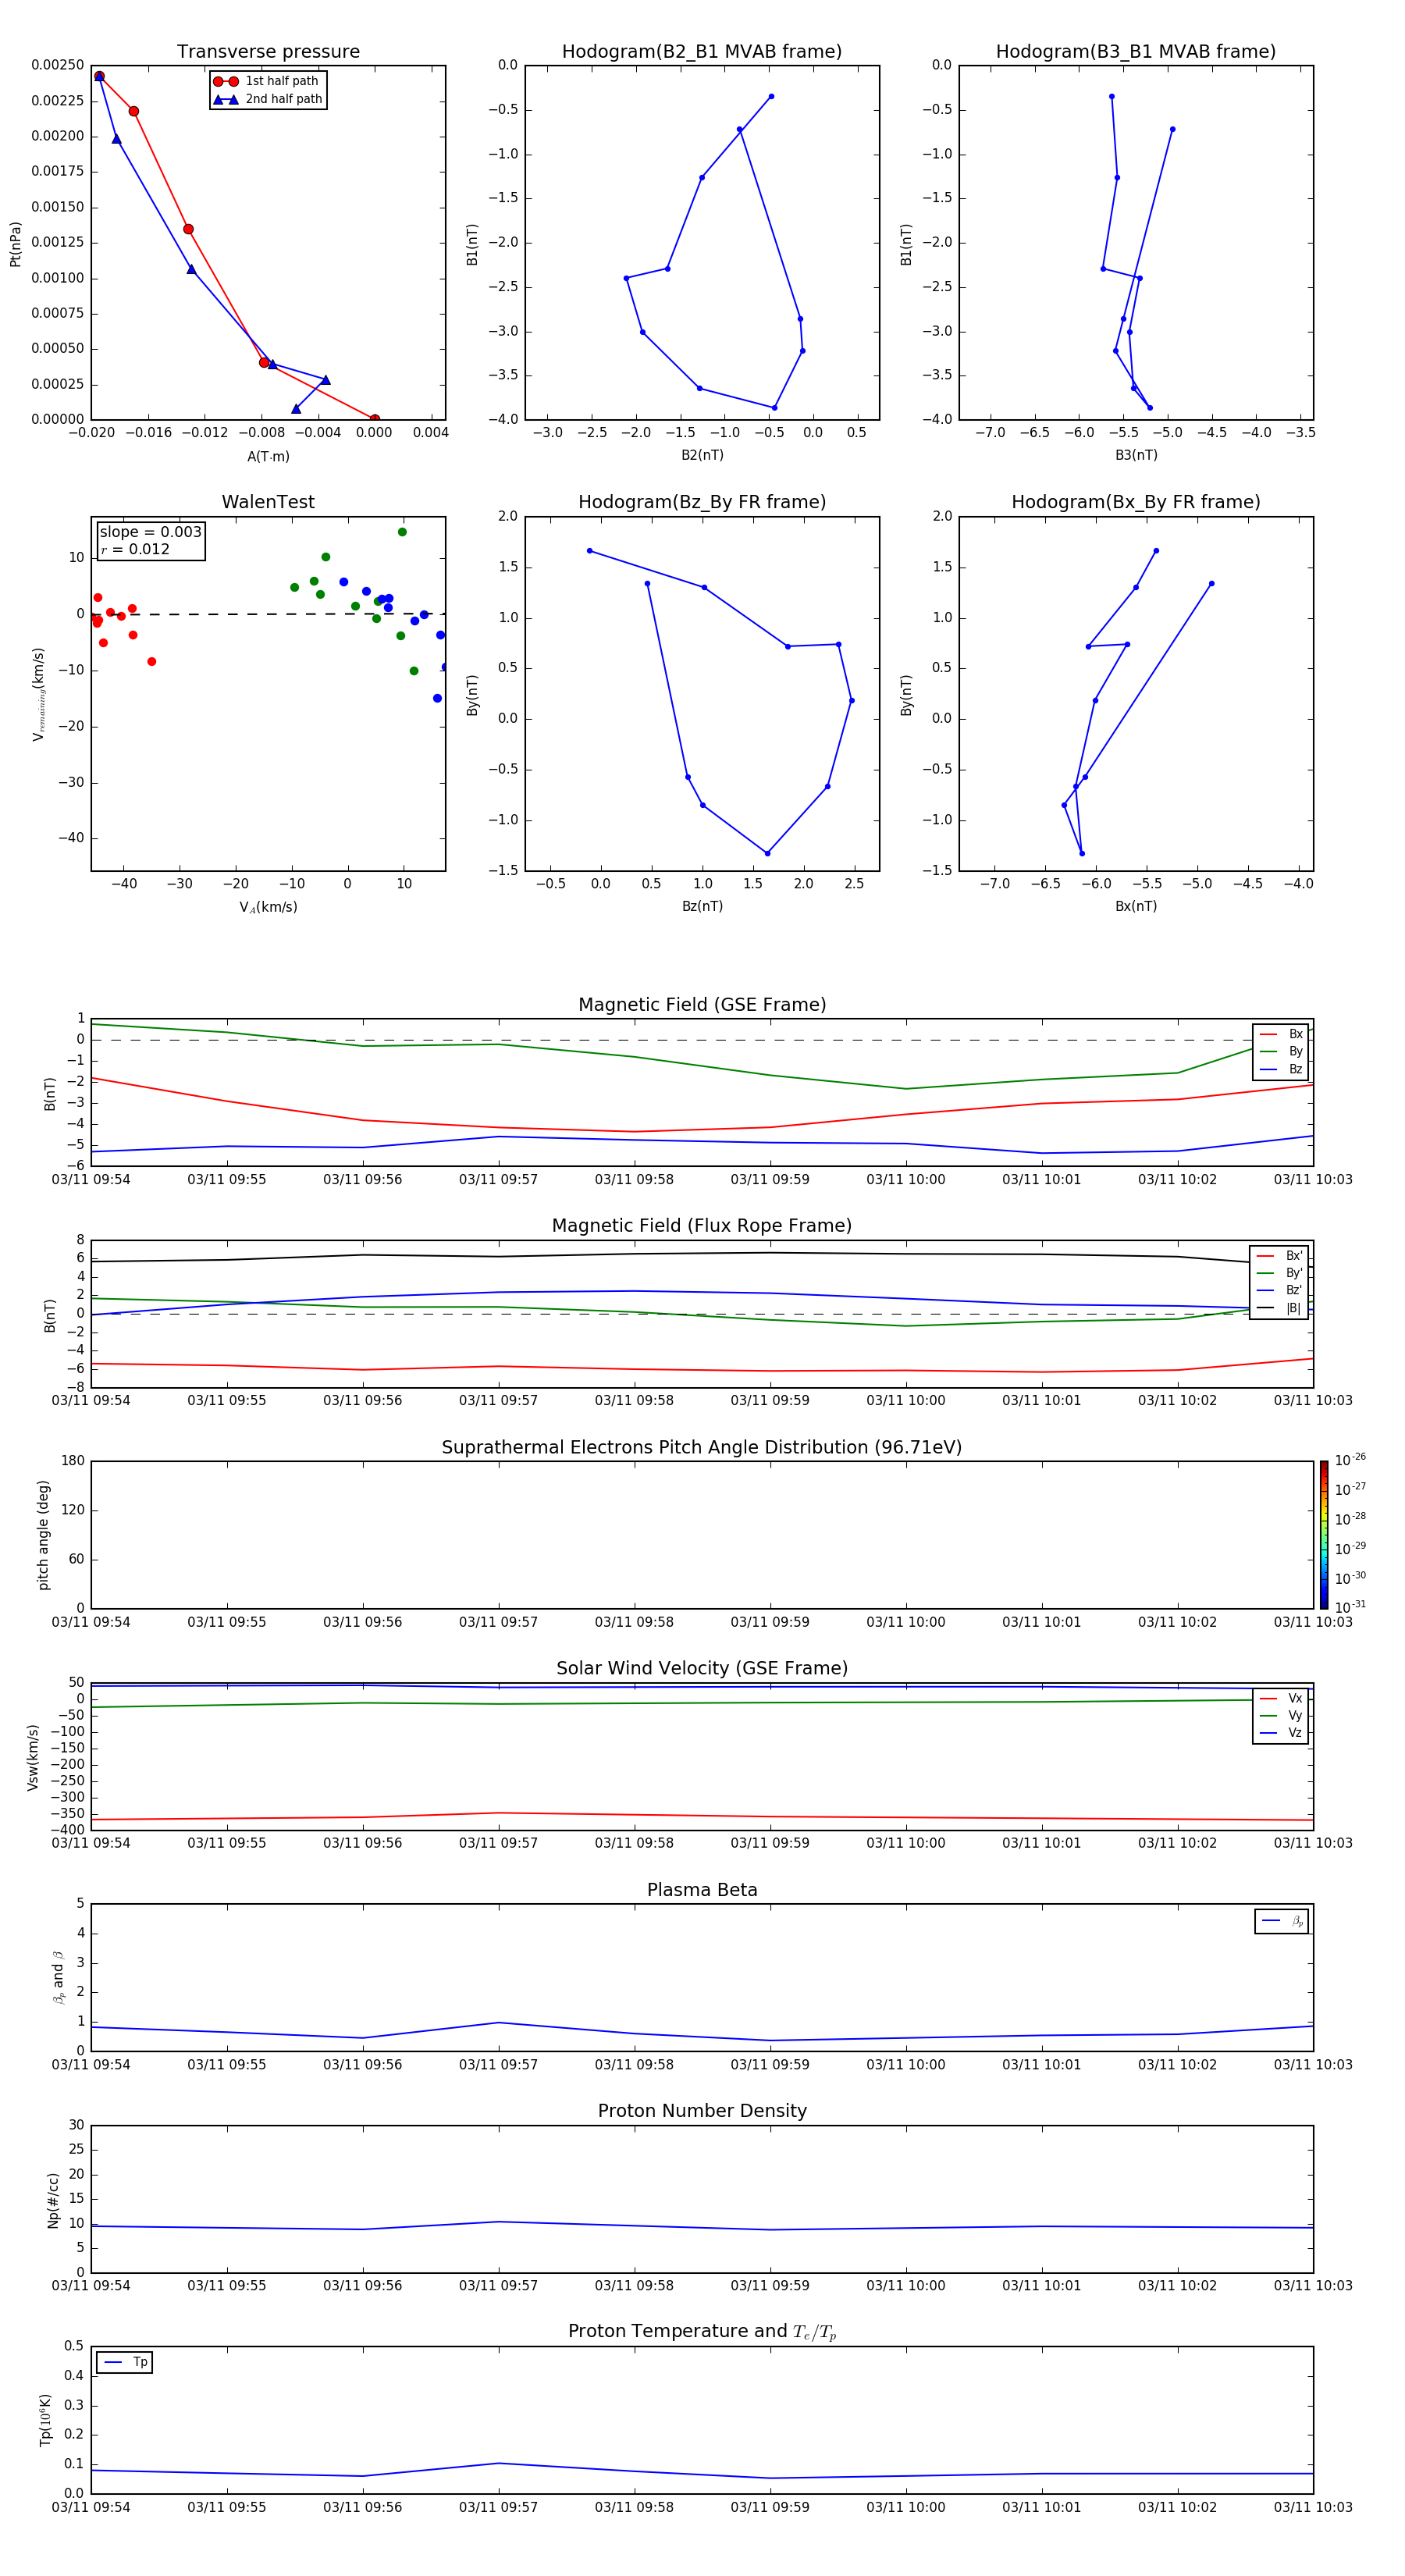Click the "Bx(nT)" x-axis label
The image size is (1405, 2576).
click(1136, 906)
